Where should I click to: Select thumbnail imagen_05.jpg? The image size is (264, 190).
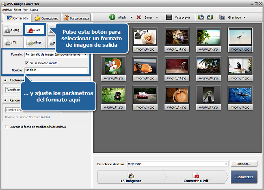click(x=208, y=40)
